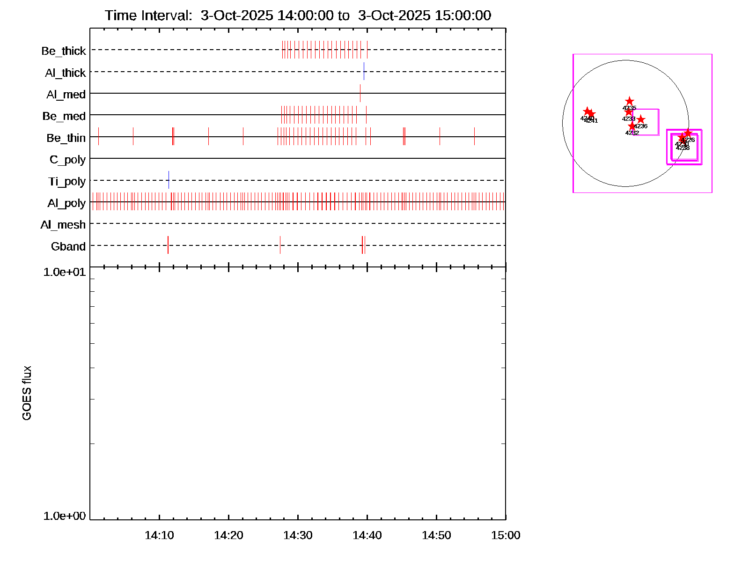Image resolution: width=749 pixels, height=562 pixels.
Task: Click the Al_poly filter label
Action: (x=66, y=203)
